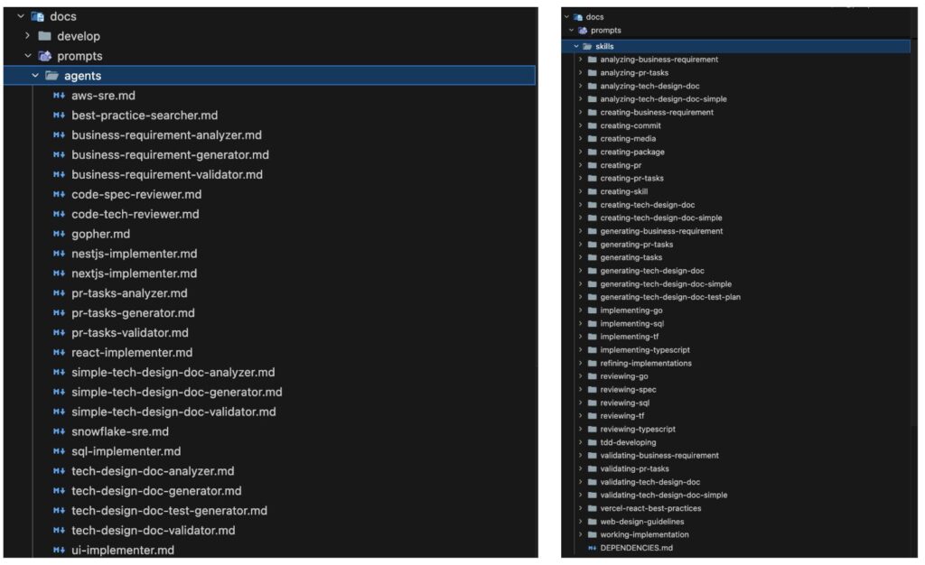Click the DEPENDENCIES.md markdown file icon
The image size is (925, 565).
[x=592, y=548]
